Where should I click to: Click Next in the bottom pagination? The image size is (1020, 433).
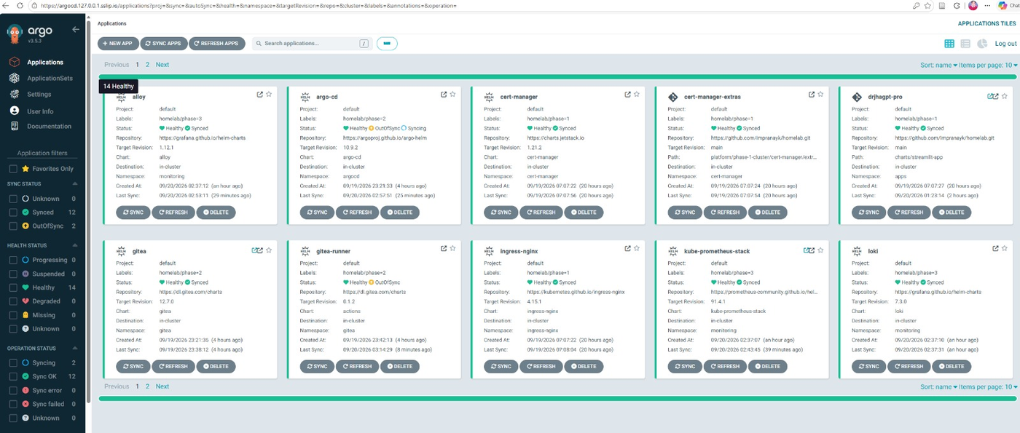(162, 386)
